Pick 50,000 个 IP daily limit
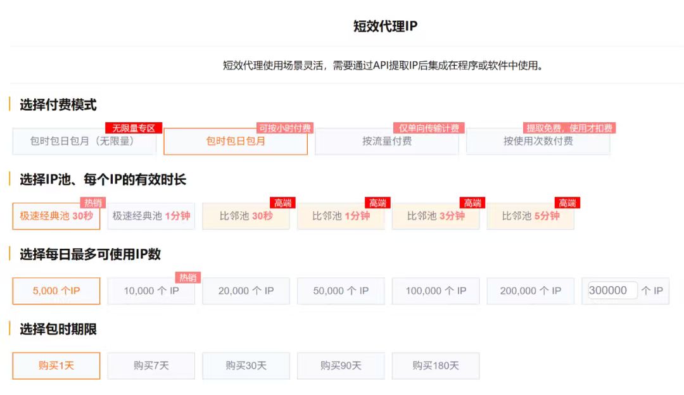This screenshot has width=684, height=395. click(341, 291)
